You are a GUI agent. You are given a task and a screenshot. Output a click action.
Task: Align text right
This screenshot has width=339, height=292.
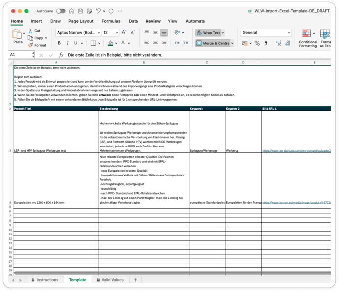tap(164, 43)
